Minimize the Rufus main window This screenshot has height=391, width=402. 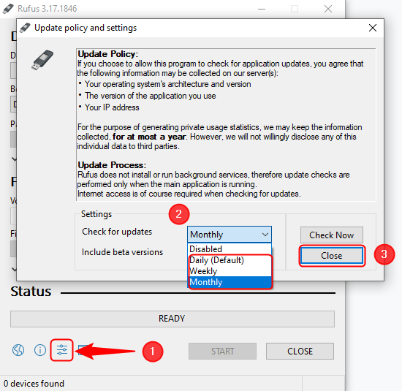click(x=262, y=9)
